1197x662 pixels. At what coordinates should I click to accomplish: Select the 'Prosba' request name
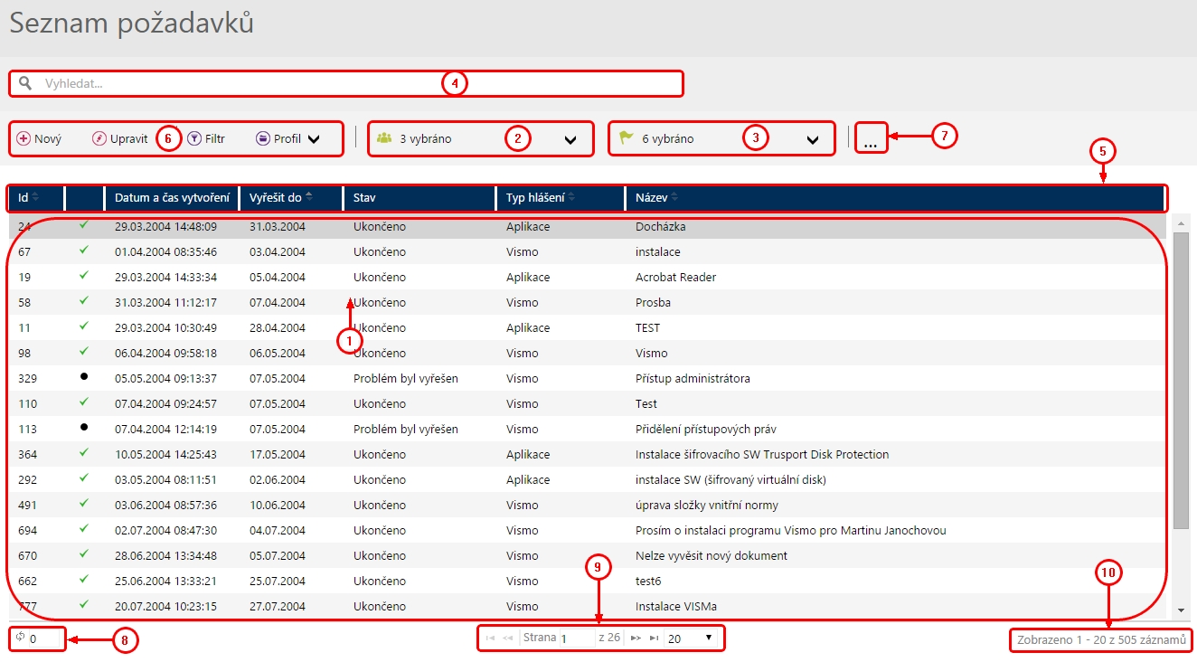coord(654,302)
